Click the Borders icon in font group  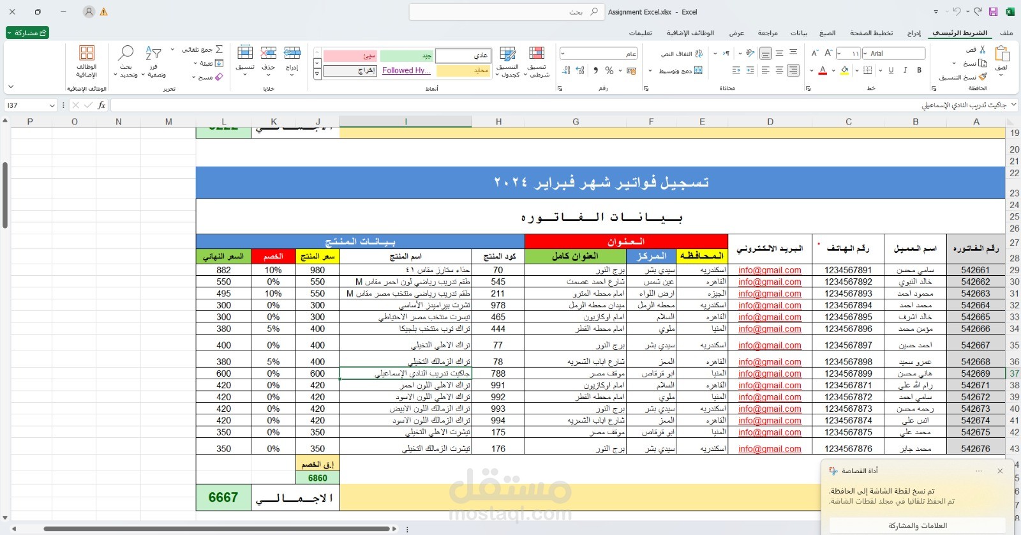[x=868, y=70]
